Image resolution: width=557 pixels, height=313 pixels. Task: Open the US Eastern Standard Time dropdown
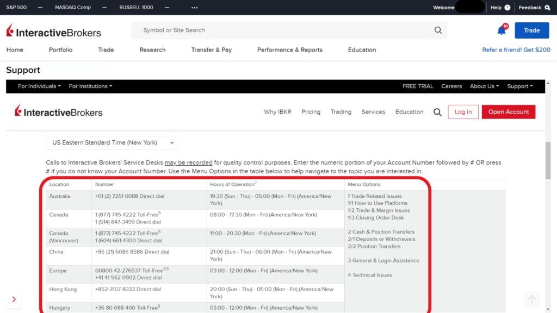(110, 142)
